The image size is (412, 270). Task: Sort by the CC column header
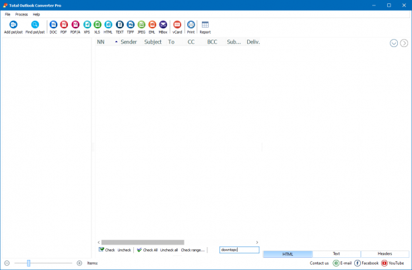click(x=196, y=42)
